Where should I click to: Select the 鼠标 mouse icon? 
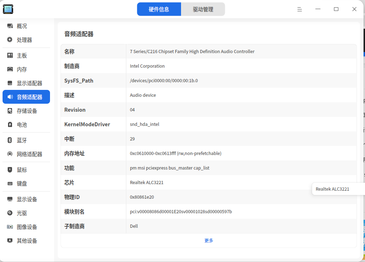[x=10, y=170]
